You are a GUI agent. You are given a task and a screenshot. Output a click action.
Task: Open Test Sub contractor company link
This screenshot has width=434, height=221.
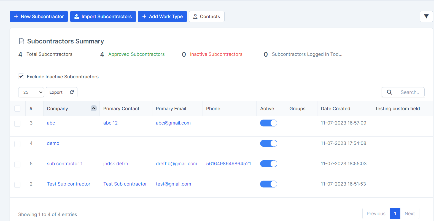coord(69,184)
